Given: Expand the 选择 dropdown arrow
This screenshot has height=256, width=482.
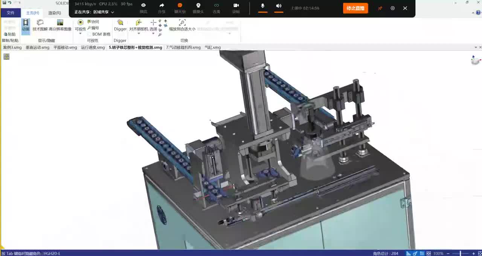Looking at the screenshot, I should tap(153, 34).
